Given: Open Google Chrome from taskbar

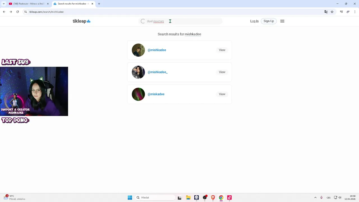Looking at the screenshot, I should [x=221, y=198].
